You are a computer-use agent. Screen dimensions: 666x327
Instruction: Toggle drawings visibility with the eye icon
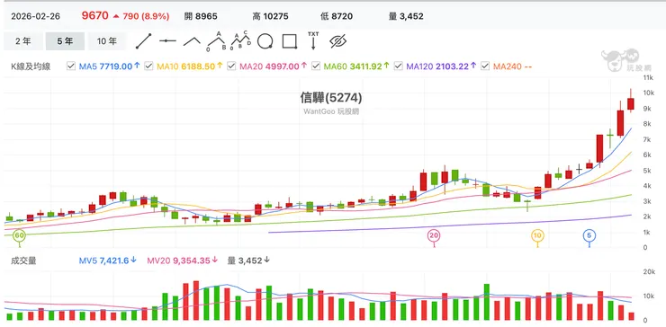click(338, 41)
